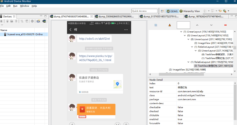Viewport: 237px width, 125px height.
Task: Click the Start Method Profiling icon
Action: click(x=26, y=21)
